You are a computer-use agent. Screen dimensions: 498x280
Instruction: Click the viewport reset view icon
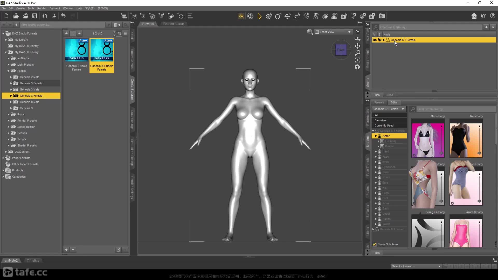click(357, 67)
